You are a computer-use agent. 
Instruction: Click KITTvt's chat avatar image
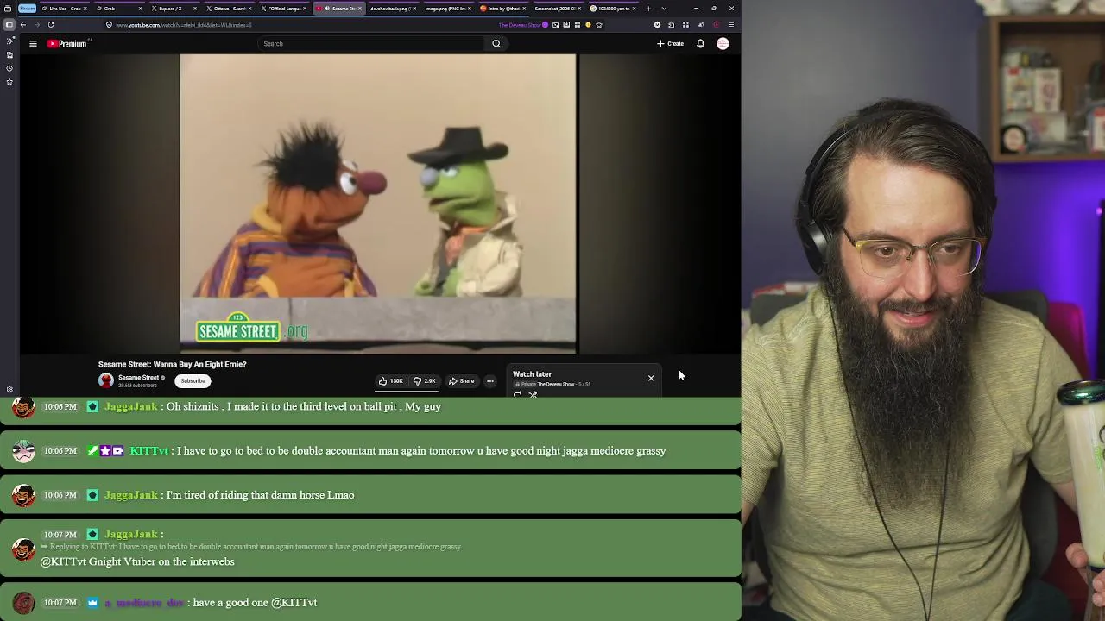pyautogui.click(x=23, y=450)
